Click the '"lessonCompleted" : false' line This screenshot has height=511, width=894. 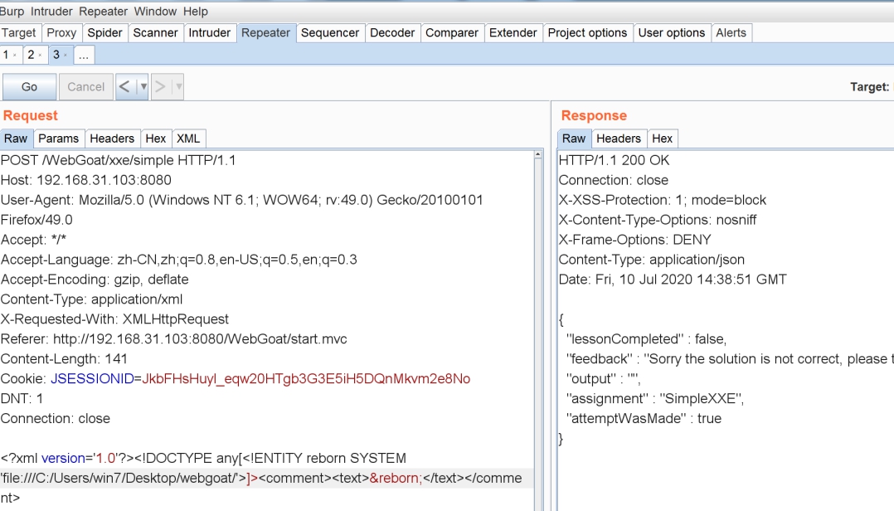(x=647, y=338)
